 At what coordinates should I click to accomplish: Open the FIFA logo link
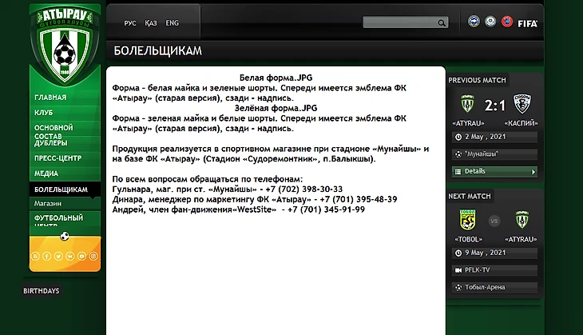coord(528,23)
